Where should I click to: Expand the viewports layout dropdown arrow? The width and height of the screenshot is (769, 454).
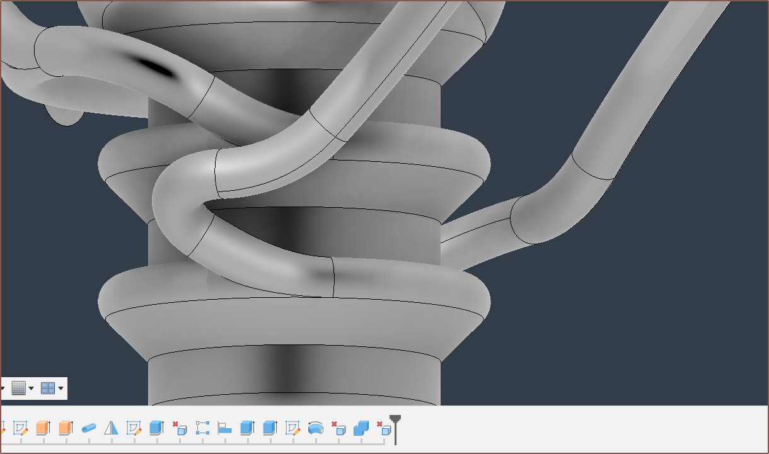61,389
